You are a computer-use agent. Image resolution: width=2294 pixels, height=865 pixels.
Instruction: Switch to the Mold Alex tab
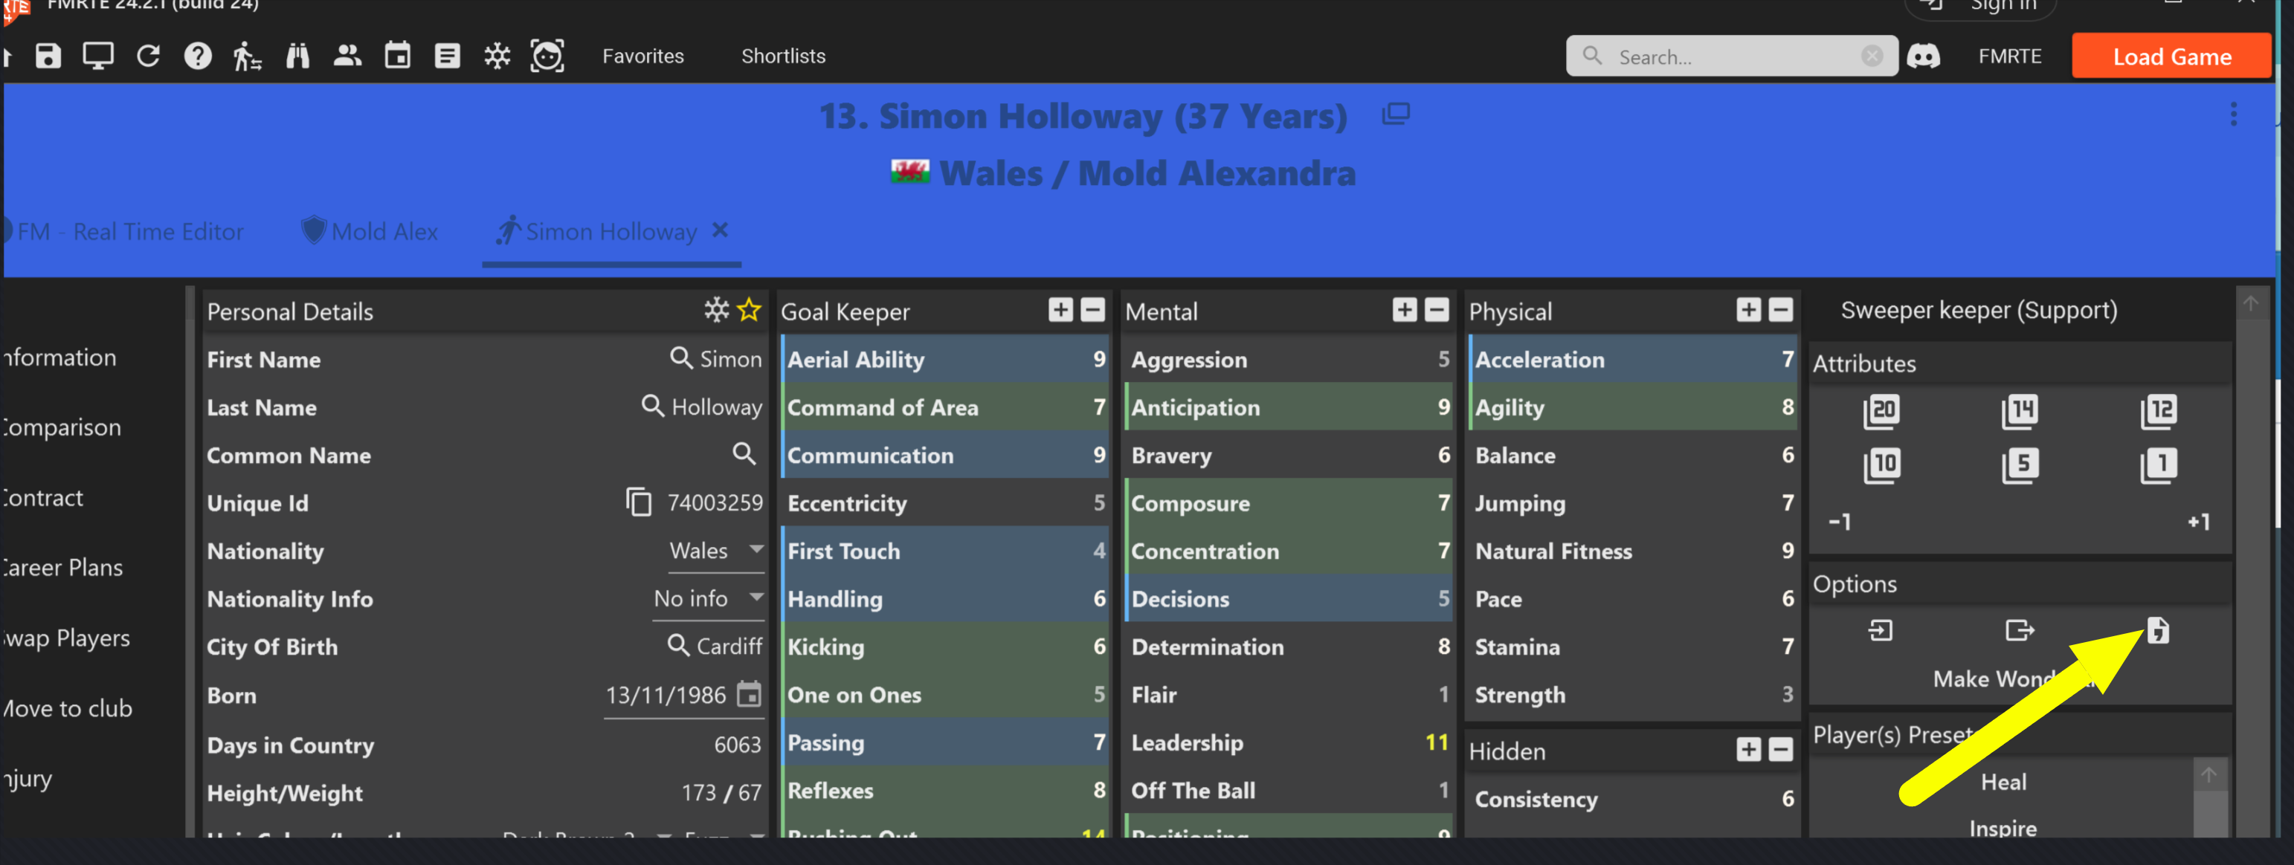pos(370,231)
